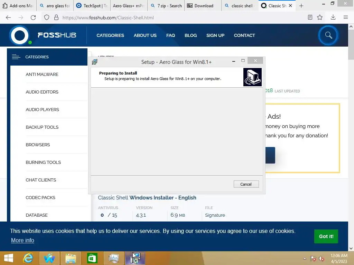
Task: Switch to the 7z Download tab
Action: click(203, 6)
